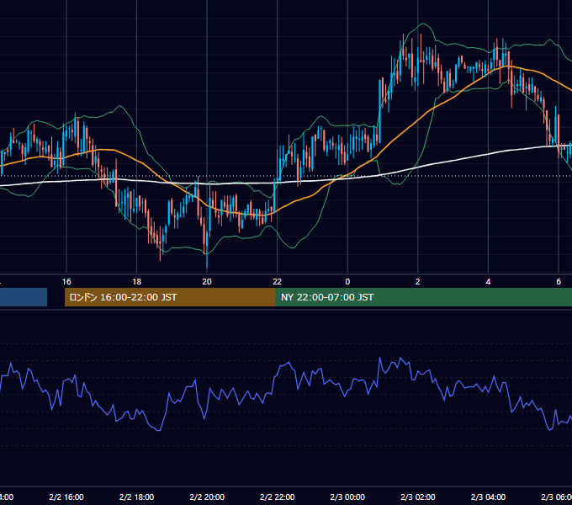Click the 2/2 22:00 indicator axis label

[278, 497]
